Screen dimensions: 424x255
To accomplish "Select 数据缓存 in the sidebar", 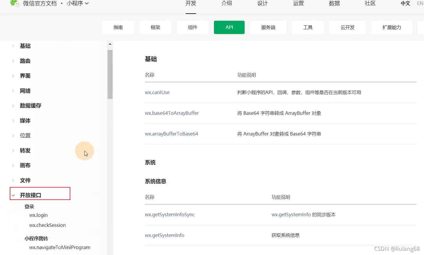I will coord(30,106).
